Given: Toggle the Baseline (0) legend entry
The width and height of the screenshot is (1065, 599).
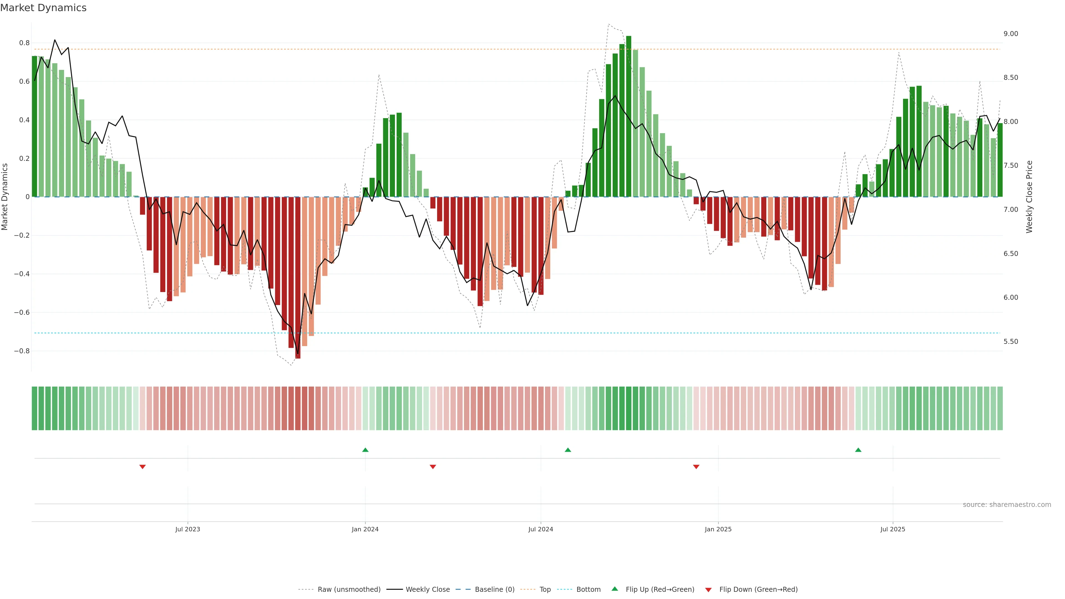Looking at the screenshot, I should tap(495, 590).
